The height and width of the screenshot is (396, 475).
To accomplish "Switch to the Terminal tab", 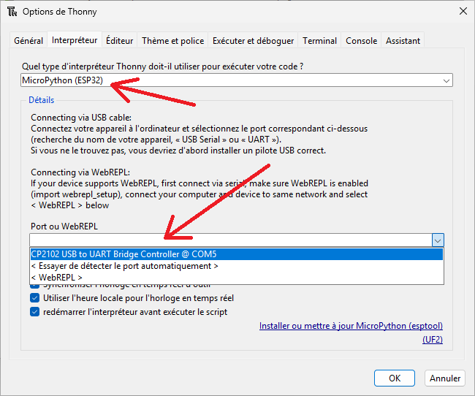I will 320,41.
